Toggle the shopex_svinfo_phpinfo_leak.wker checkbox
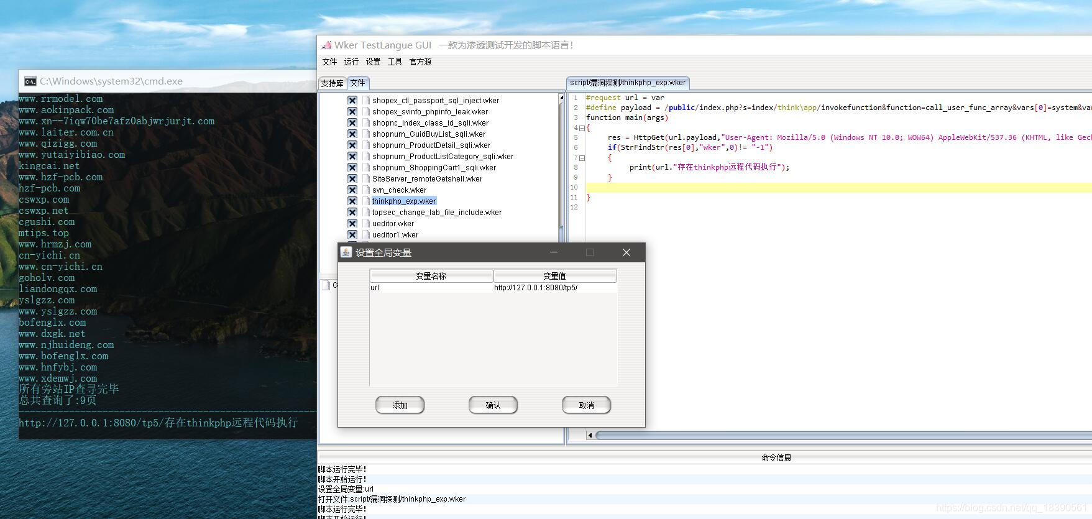 tap(352, 111)
